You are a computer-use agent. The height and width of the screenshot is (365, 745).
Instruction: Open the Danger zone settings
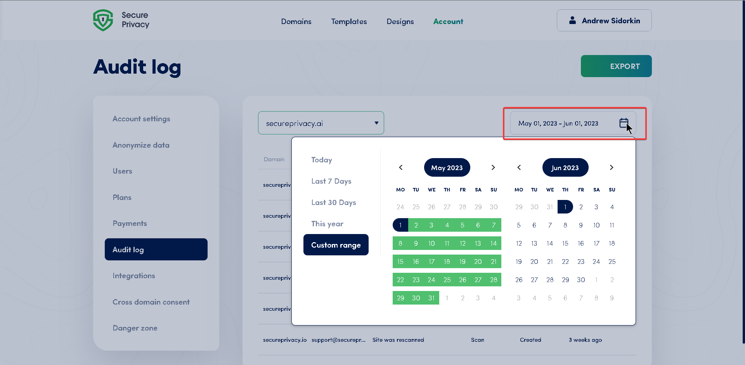pyautogui.click(x=135, y=328)
